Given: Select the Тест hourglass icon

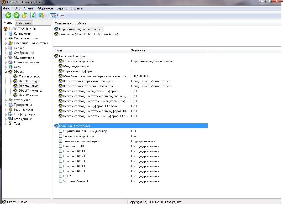Looking at the screenshot, I should coord(11,123).
